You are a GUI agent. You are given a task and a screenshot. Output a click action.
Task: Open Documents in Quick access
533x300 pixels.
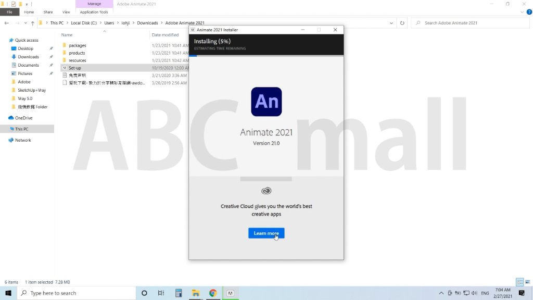point(28,65)
